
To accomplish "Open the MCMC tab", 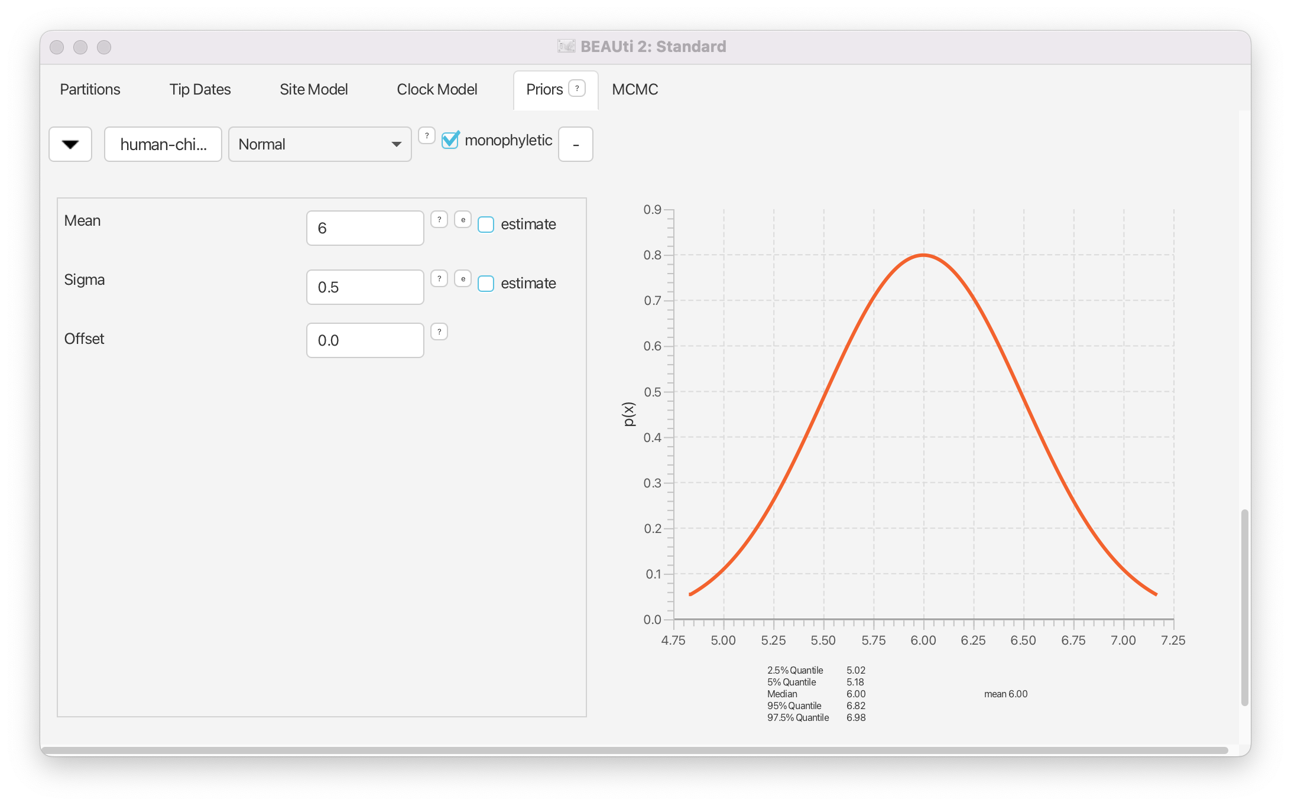I will click(634, 89).
